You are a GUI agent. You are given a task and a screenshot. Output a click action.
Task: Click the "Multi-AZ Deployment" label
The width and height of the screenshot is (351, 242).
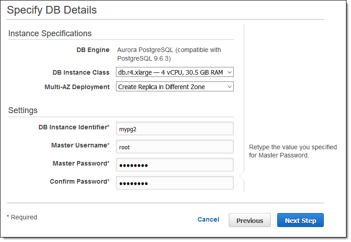[x=77, y=87]
